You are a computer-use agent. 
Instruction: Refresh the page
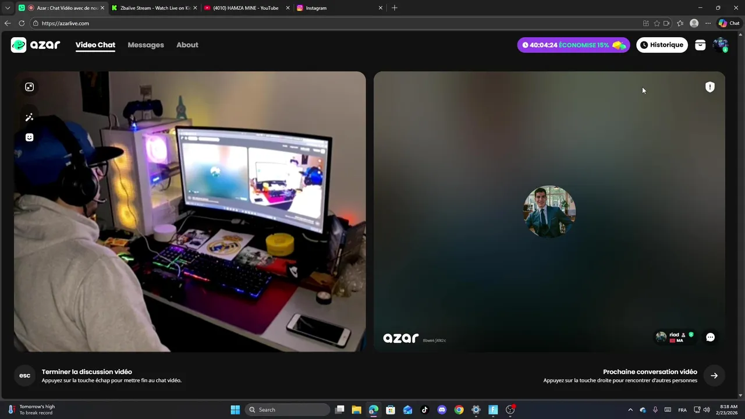click(22, 23)
